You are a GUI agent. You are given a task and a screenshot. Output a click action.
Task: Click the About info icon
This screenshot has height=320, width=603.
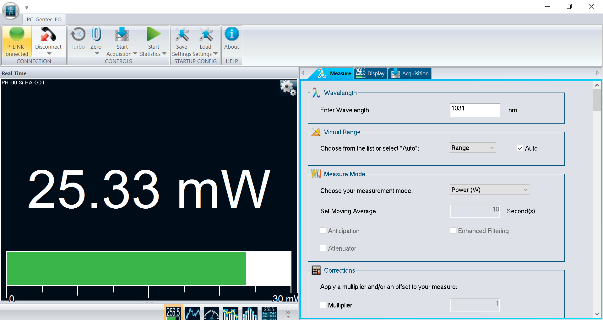click(231, 34)
